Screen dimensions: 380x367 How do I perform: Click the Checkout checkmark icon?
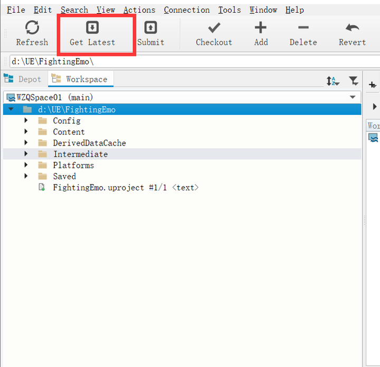point(214,27)
